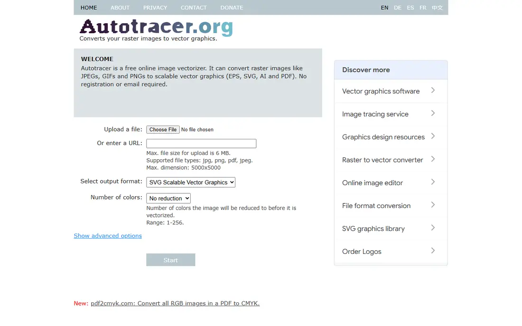522x326 pixels.
Task: Open Online image editor link
Action: tap(373, 183)
